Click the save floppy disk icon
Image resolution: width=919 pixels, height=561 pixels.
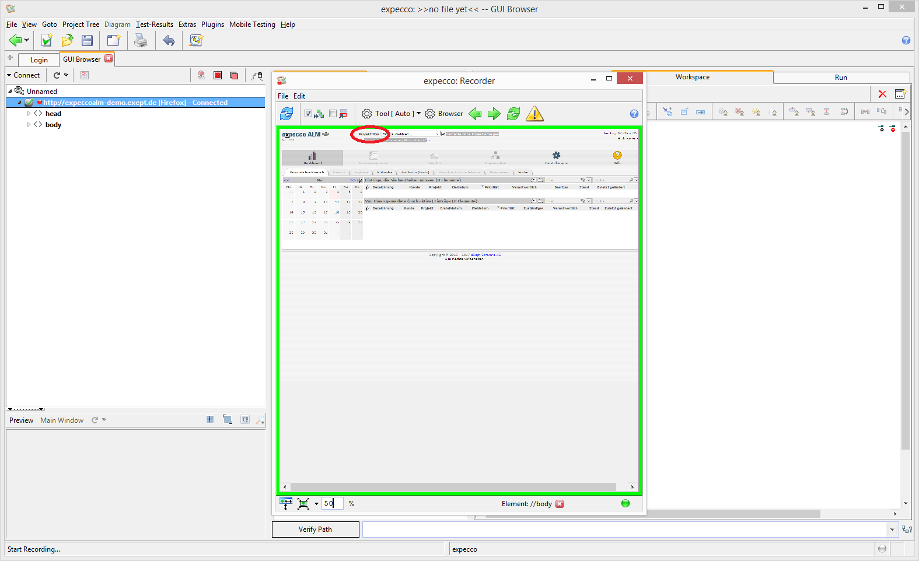[88, 40]
